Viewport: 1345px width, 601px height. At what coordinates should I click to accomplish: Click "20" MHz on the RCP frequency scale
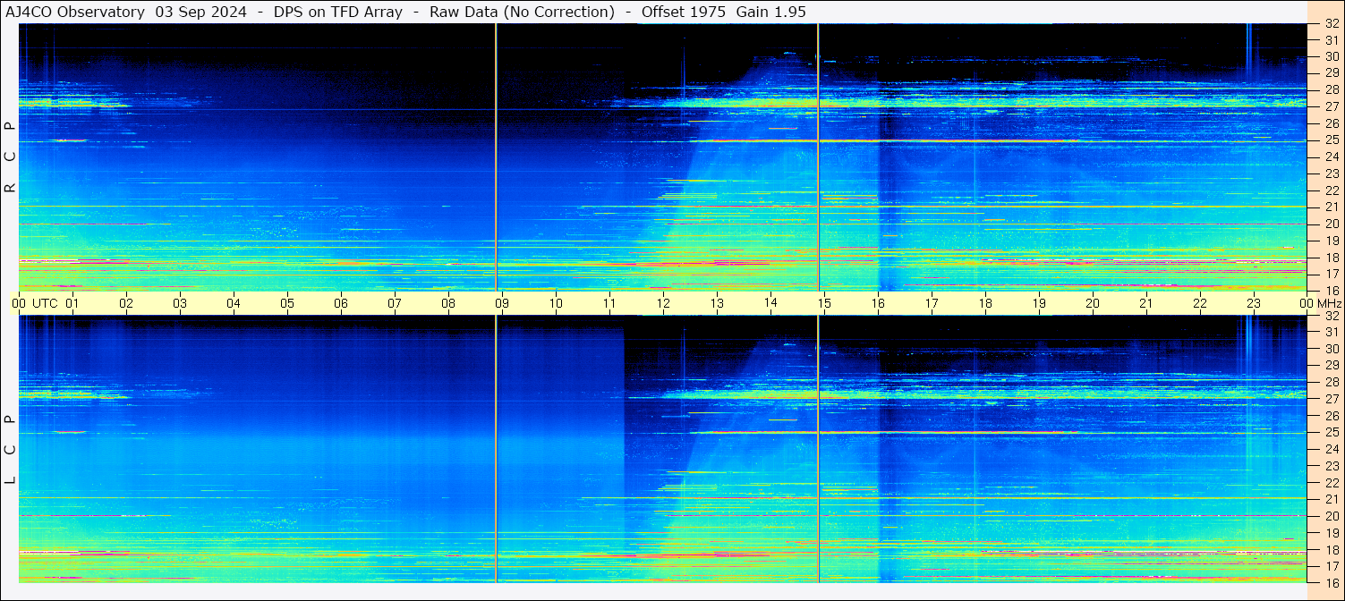click(x=1332, y=224)
